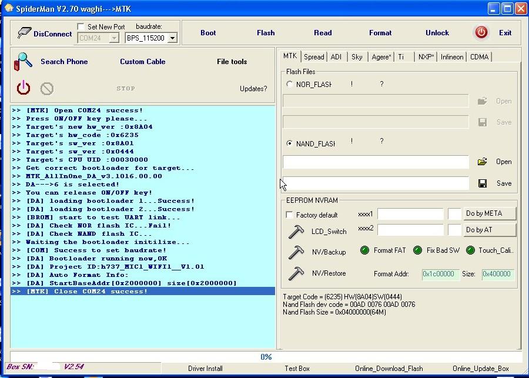Image resolution: width=529 pixels, height=378 pixels.
Task: Click the xxxx2 input field
Action: [x=410, y=230]
